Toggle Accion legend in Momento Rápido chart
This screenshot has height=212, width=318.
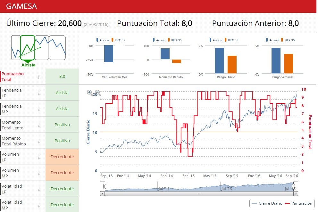pyautogui.click(x=159, y=40)
